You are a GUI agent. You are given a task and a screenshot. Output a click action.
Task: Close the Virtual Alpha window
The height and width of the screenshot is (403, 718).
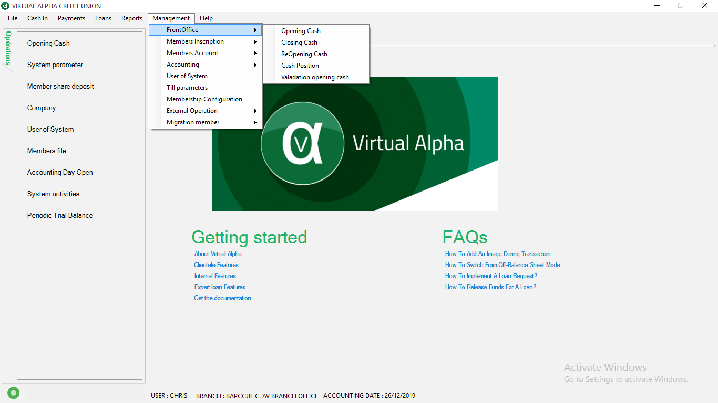point(705,6)
